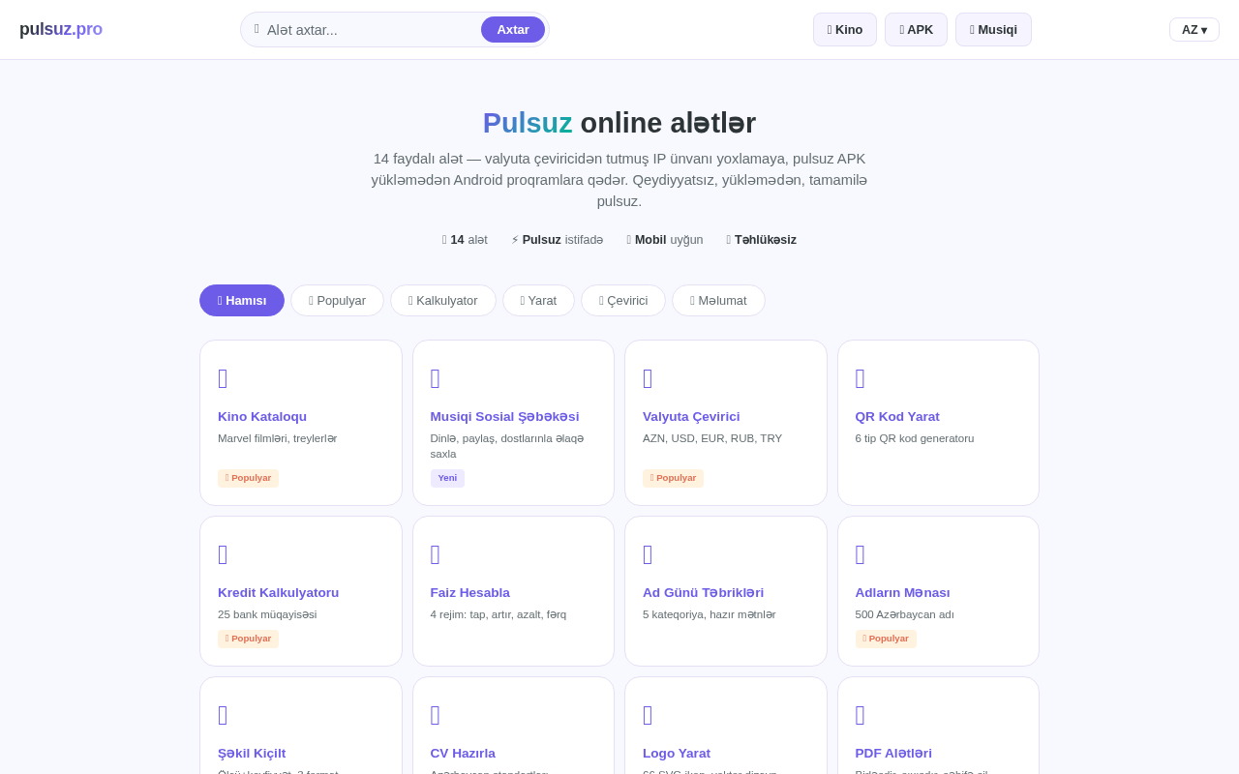Image resolution: width=1239 pixels, height=774 pixels.
Task: Click the "5 kateqoriya, hazır mətnlər" description
Action: point(710,614)
